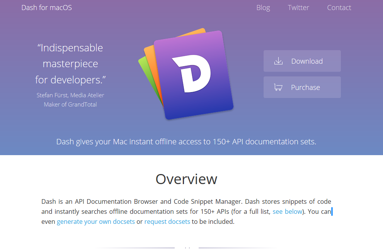383x252 pixels.
Task: Click the Download button
Action: 302,61
